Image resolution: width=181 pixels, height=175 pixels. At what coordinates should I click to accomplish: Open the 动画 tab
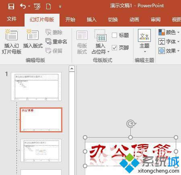[x=134, y=20]
